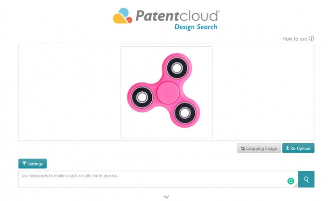The height and width of the screenshot is (201, 328).
Task: Focus the keywords search text field
Action: [x=158, y=179]
